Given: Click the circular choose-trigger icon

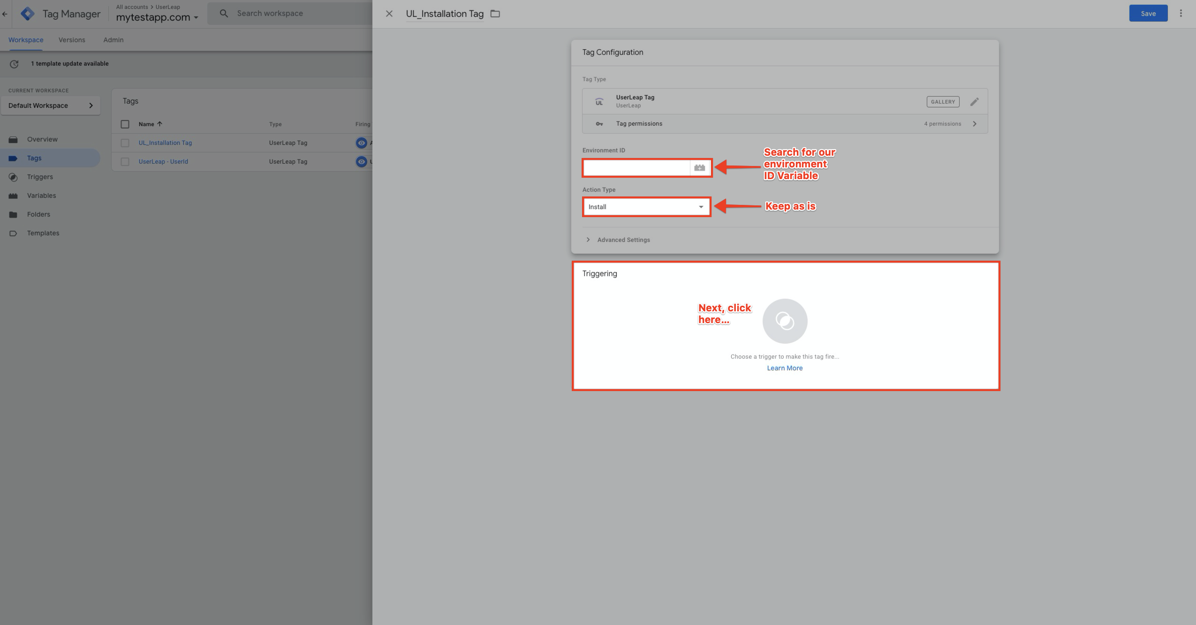Looking at the screenshot, I should (785, 321).
